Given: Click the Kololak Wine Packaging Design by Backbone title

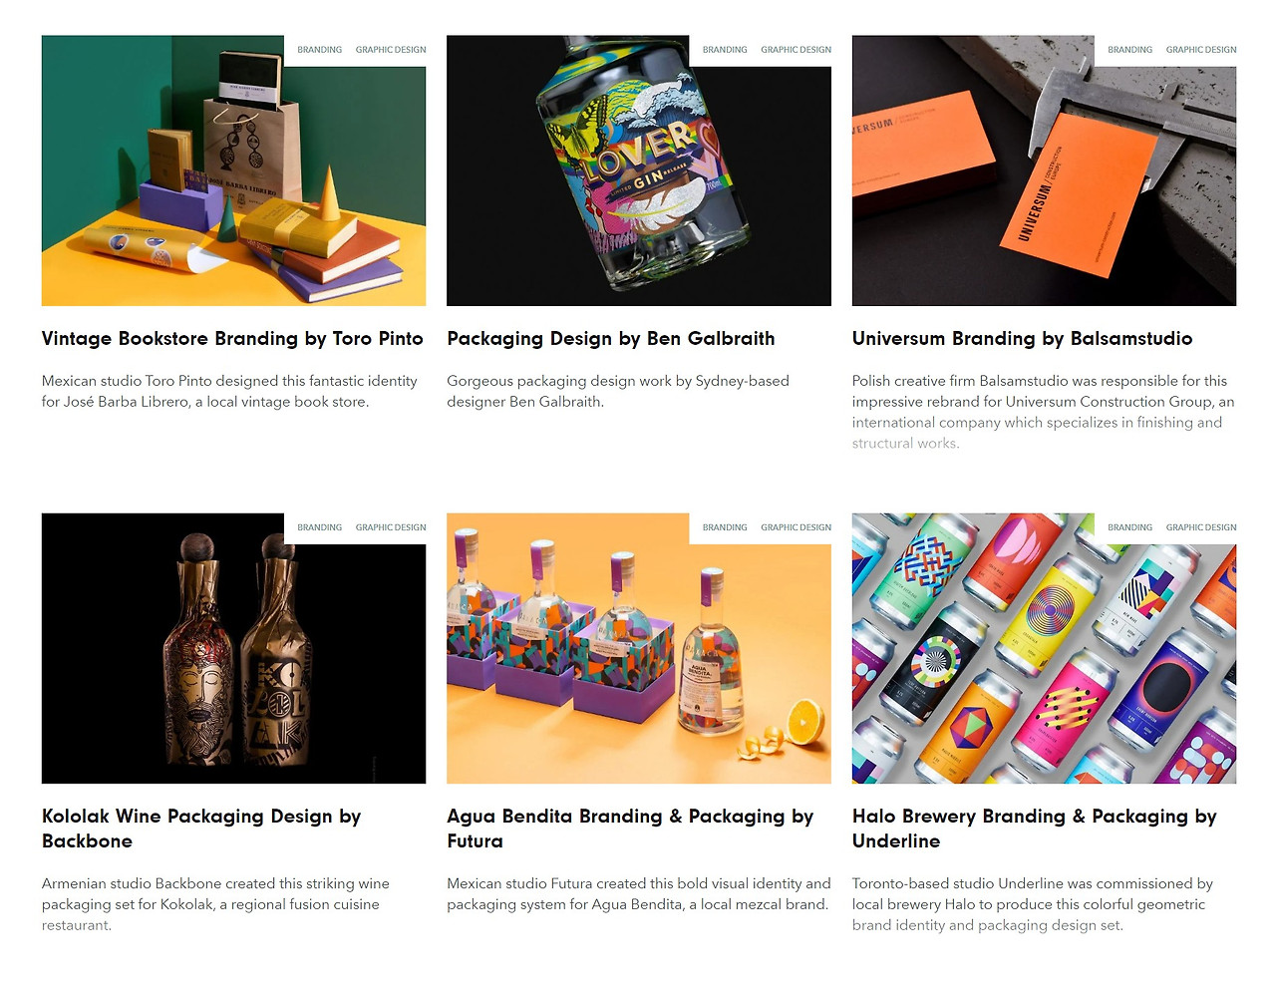Looking at the screenshot, I should click(201, 828).
